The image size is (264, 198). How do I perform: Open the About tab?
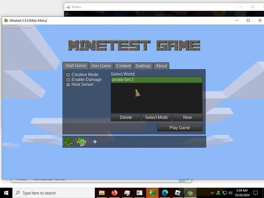pos(161,66)
